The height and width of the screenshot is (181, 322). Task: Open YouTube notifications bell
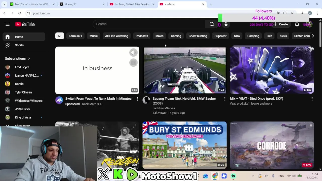pos(297,24)
